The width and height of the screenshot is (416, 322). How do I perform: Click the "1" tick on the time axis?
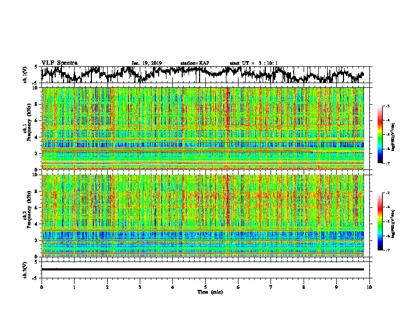(74, 287)
